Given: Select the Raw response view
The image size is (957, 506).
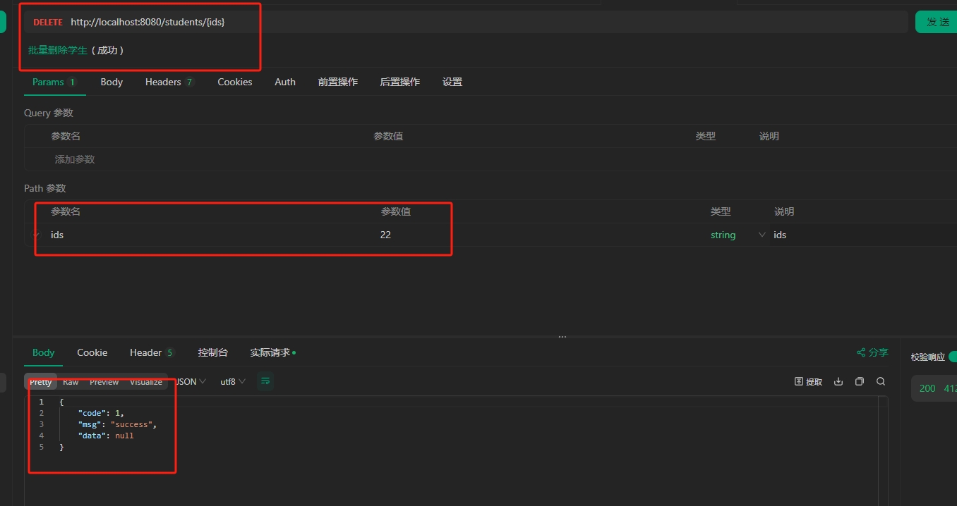Looking at the screenshot, I should click(x=71, y=381).
